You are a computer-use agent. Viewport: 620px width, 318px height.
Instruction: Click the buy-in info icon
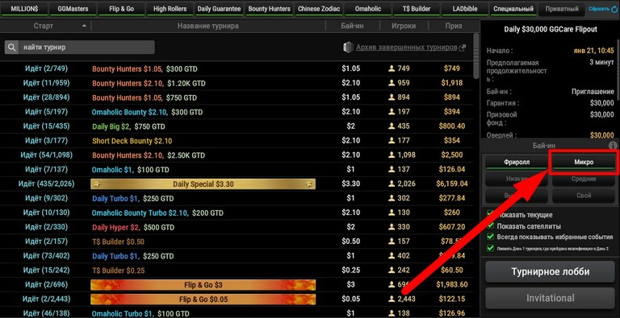click(613, 146)
